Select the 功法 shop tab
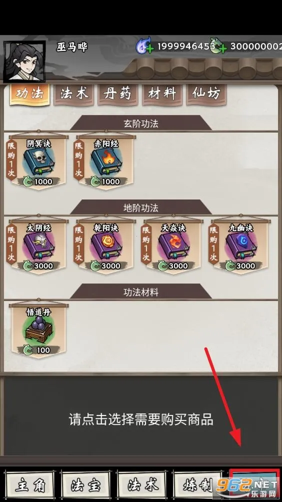Image resolution: width=282 pixels, height=502 pixels. [30, 94]
